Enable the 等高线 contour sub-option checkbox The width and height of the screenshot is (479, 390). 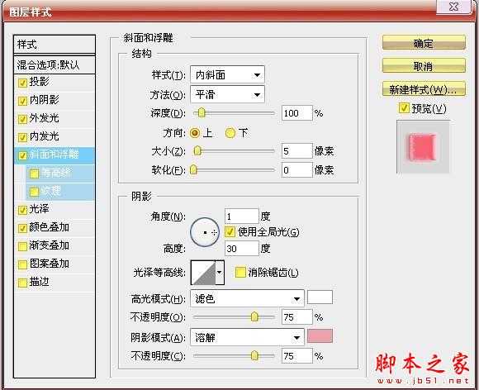tap(34, 174)
